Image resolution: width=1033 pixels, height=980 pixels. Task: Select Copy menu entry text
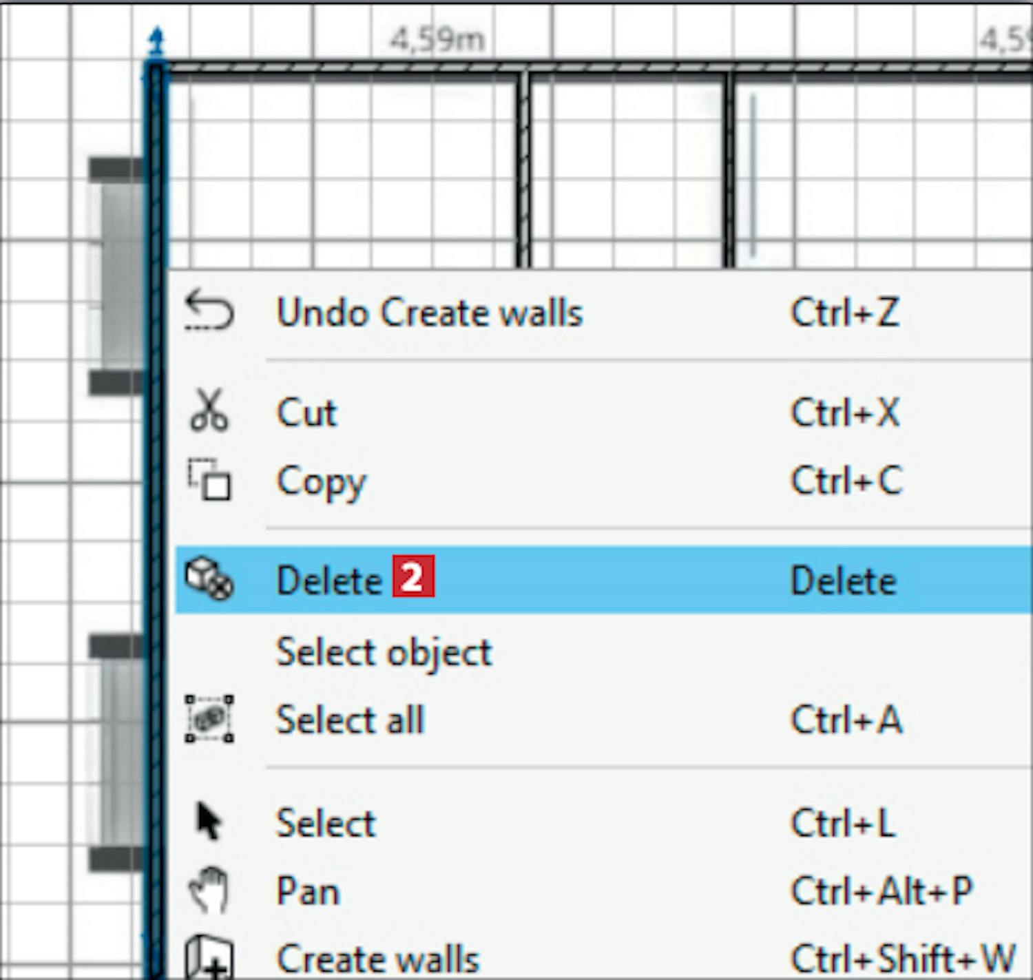click(x=321, y=481)
